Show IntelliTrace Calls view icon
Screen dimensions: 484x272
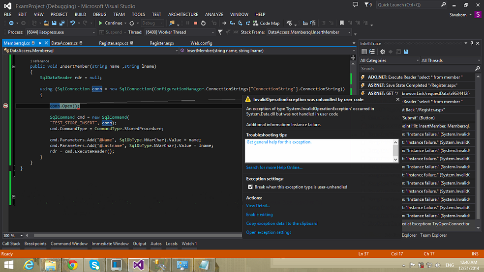coord(372,52)
